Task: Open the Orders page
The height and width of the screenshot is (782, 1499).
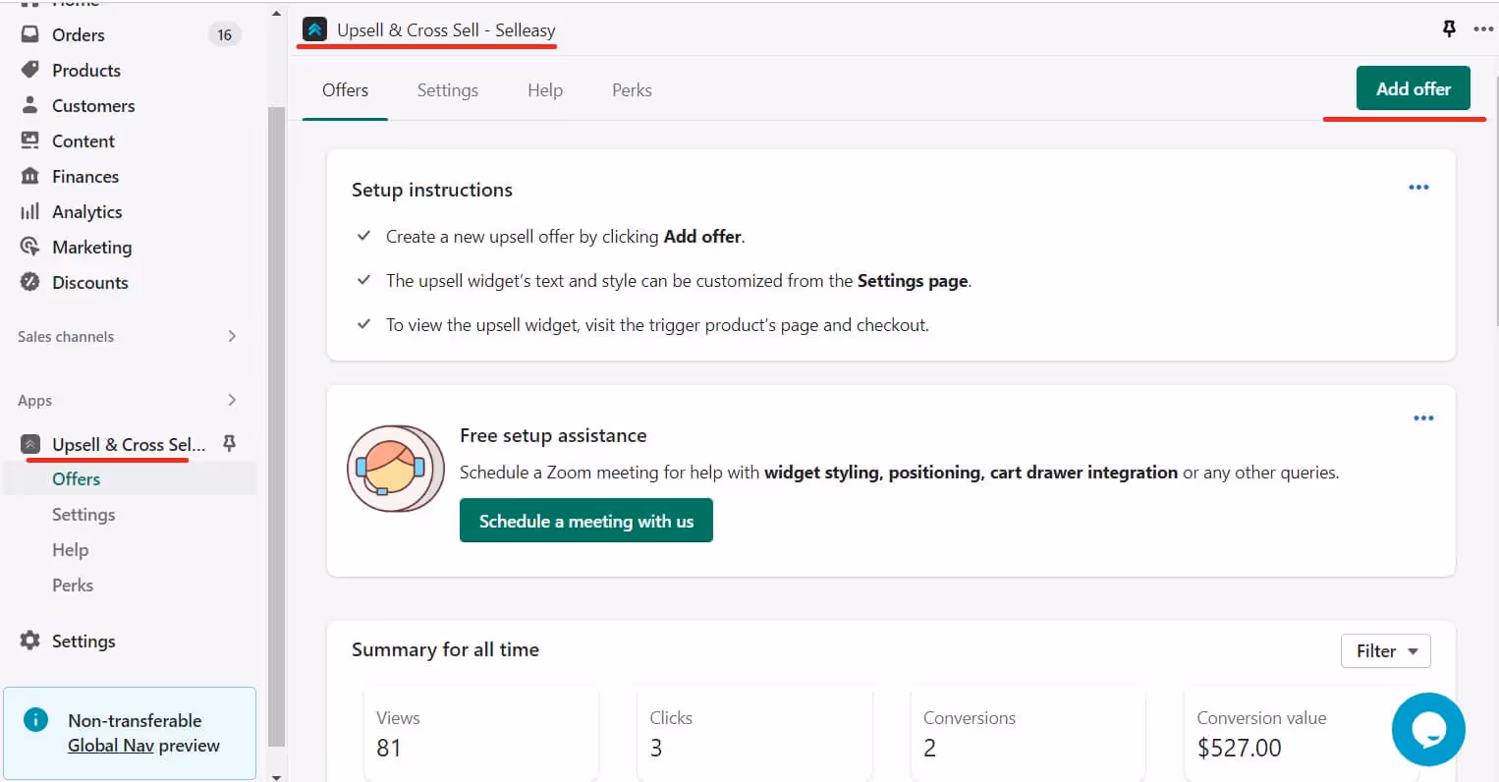Action: click(79, 34)
